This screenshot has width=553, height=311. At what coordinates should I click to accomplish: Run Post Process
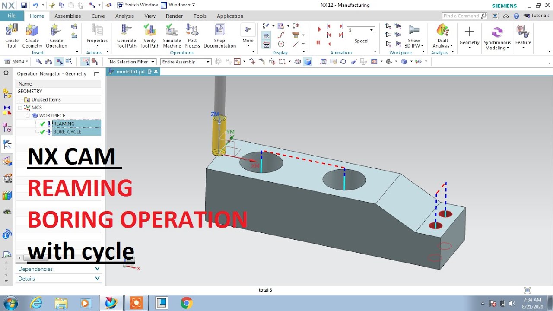[192, 36]
